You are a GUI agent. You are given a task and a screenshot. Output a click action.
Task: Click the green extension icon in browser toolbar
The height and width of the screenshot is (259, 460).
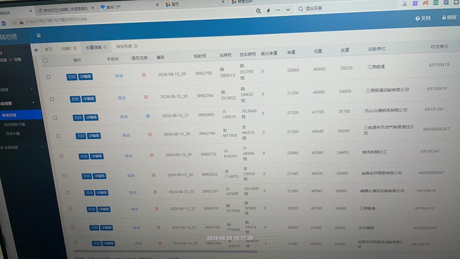click(435, 2)
